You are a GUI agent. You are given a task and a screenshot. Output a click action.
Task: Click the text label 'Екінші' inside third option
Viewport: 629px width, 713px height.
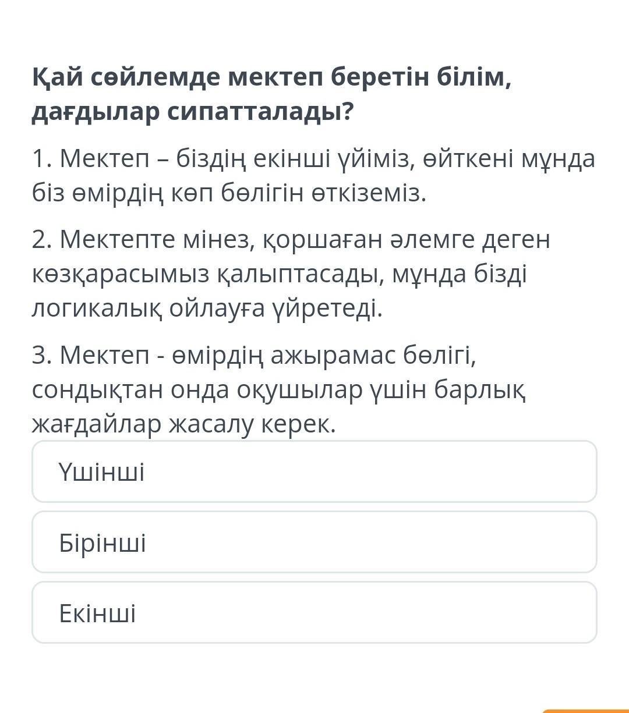97,613
